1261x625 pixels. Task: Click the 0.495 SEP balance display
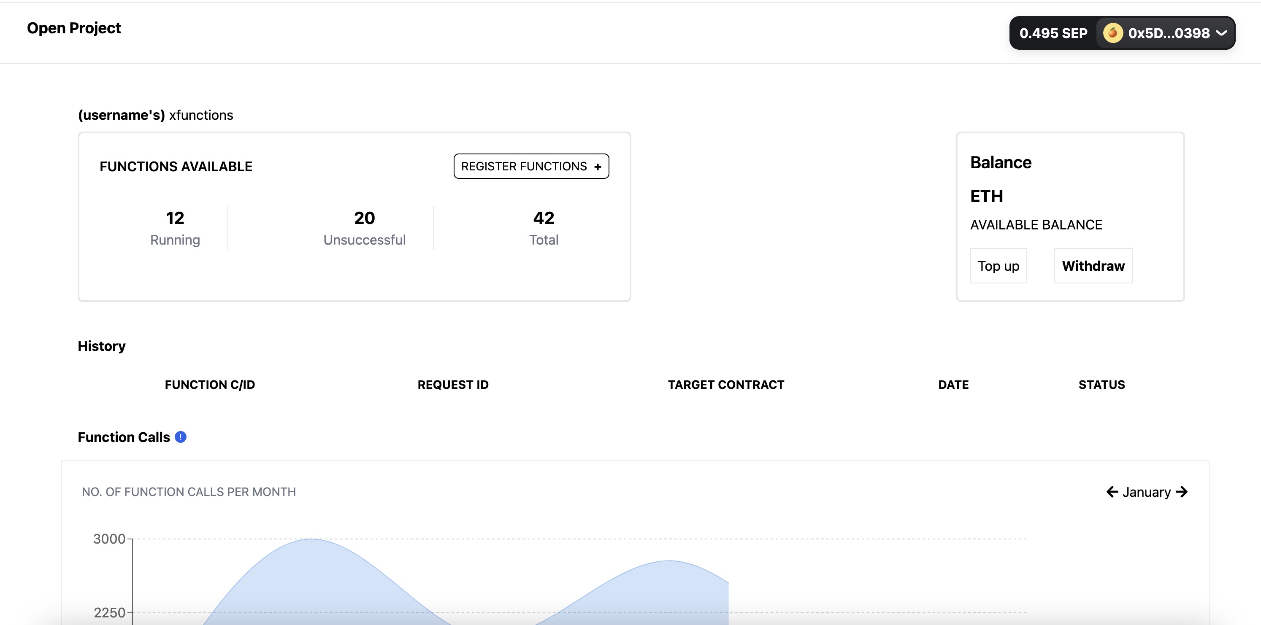pos(1053,33)
